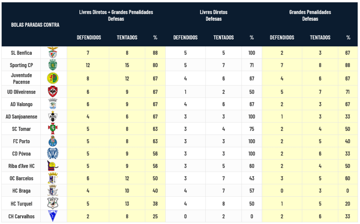Viewport: 360px width, 224px height.
Task: Open the HC Braga team name
Action: tap(21, 191)
